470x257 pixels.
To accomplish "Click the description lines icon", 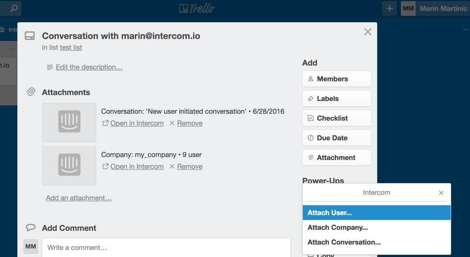I will coord(50,67).
